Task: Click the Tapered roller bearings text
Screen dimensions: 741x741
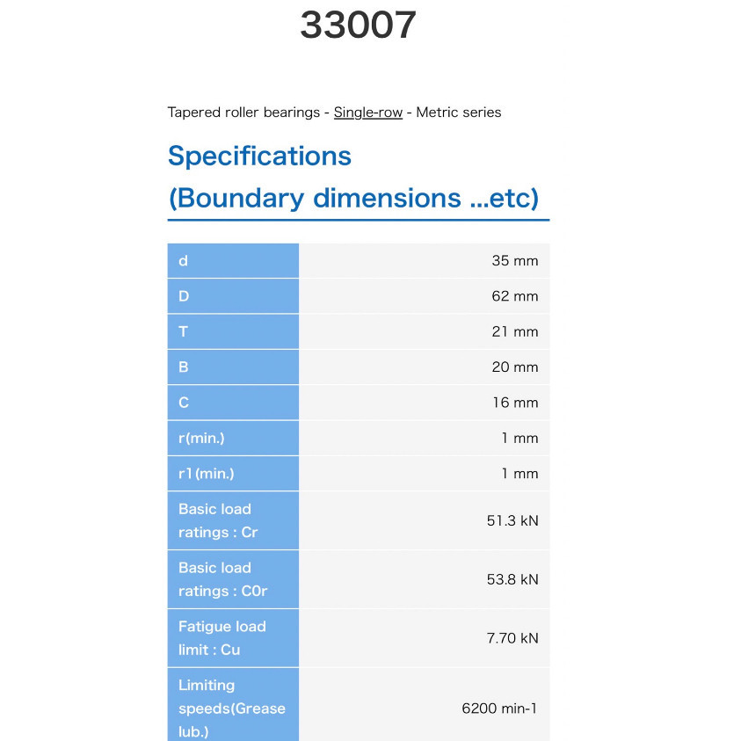Action: (243, 113)
